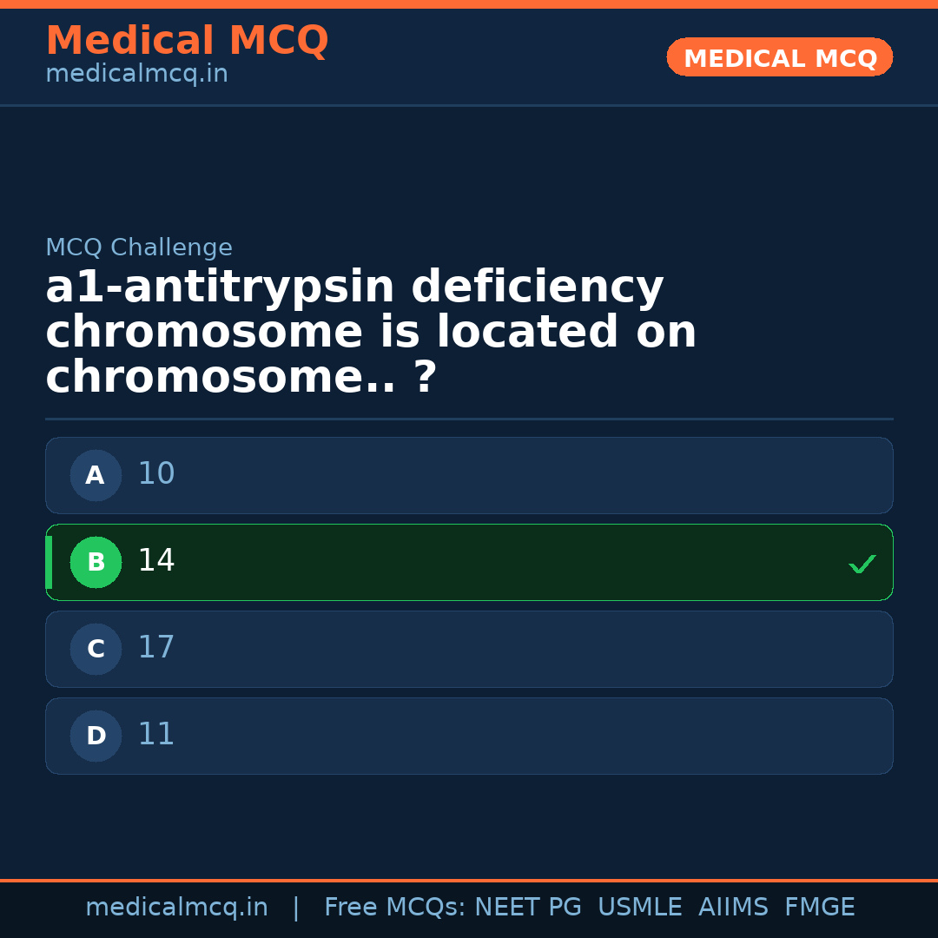Choose answer option 17
Image resolution: width=938 pixels, height=938 pixels.
click(x=157, y=649)
